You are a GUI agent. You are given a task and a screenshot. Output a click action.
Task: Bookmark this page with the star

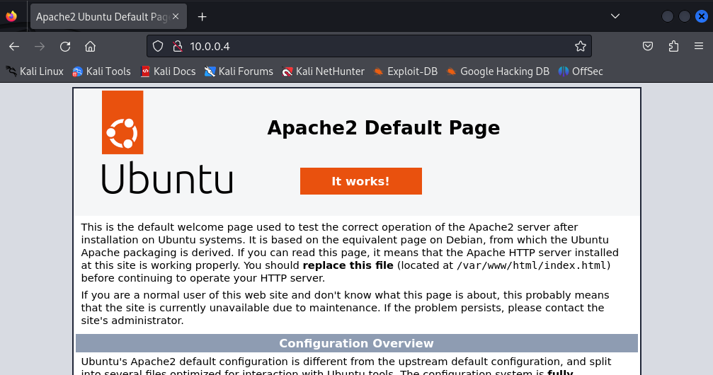tap(580, 47)
